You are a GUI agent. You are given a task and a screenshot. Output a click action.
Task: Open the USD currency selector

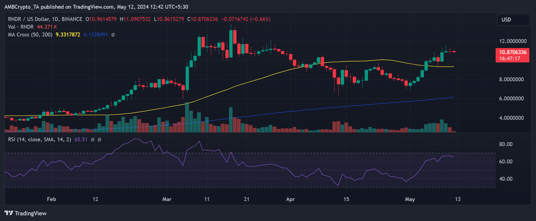point(513,20)
